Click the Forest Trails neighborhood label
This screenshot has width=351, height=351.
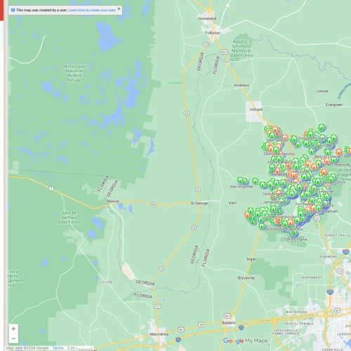(337, 235)
